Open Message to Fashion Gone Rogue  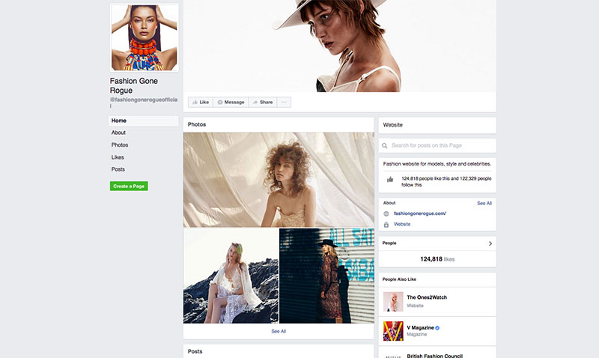(231, 102)
